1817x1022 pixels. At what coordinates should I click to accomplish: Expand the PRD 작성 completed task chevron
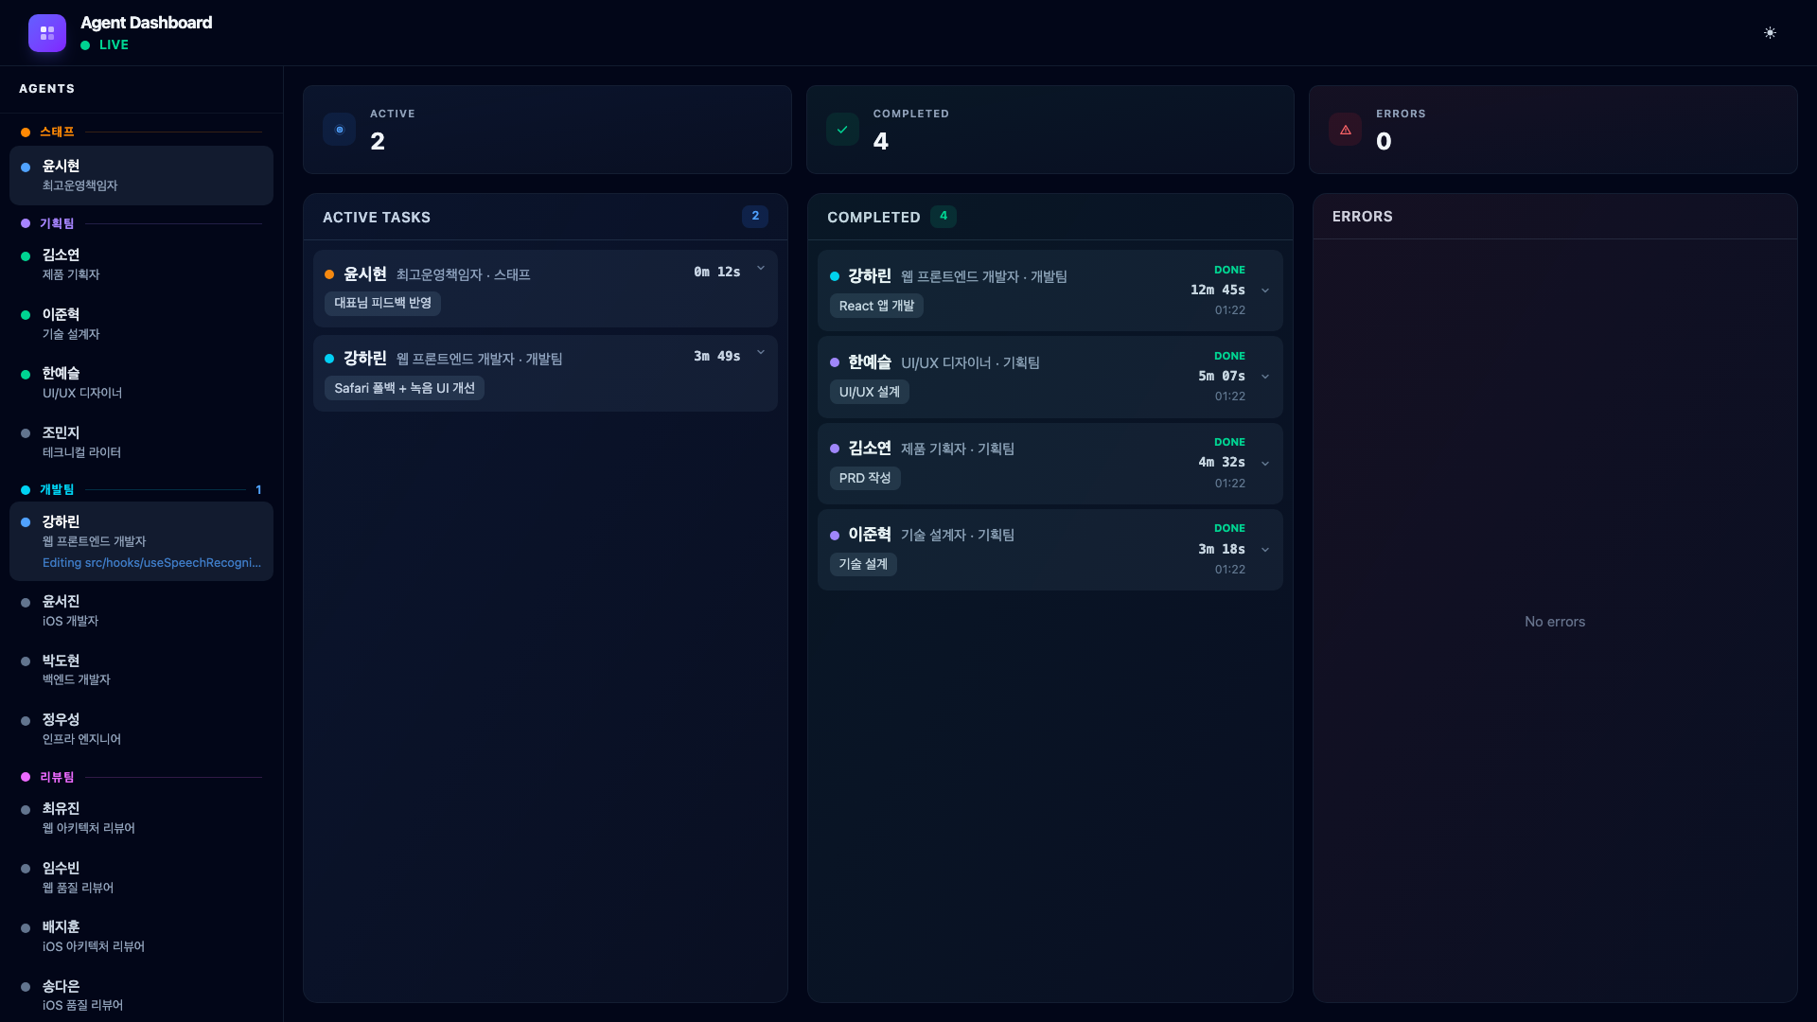(1265, 463)
